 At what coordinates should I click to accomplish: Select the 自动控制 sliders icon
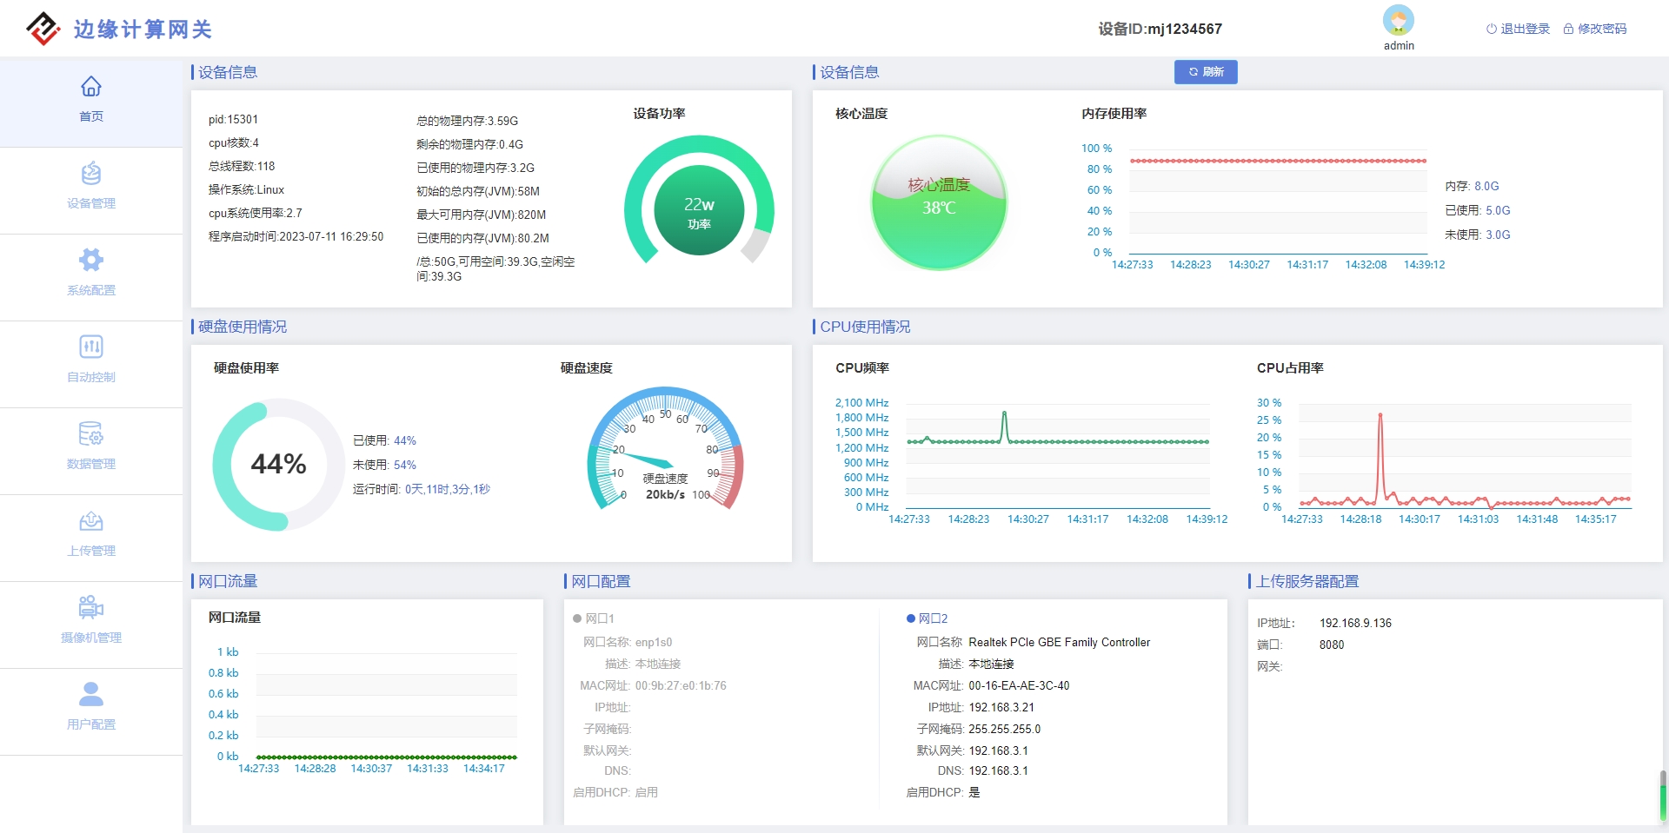click(x=91, y=347)
